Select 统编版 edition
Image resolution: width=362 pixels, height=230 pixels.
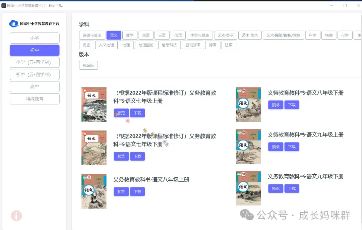point(88,65)
